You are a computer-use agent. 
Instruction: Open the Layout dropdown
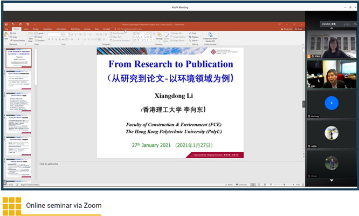pyautogui.click(x=41, y=33)
